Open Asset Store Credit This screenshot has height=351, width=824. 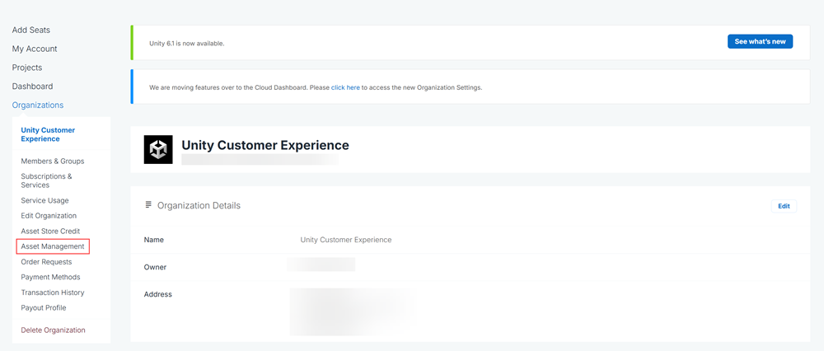[50, 232]
